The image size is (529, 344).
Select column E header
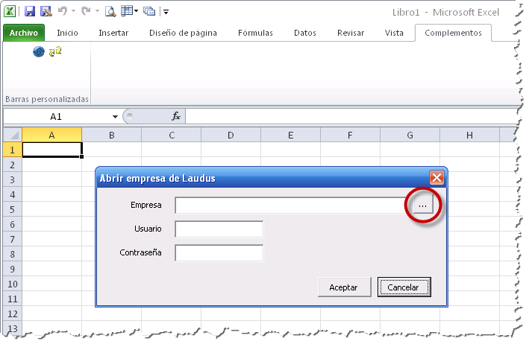click(x=291, y=136)
